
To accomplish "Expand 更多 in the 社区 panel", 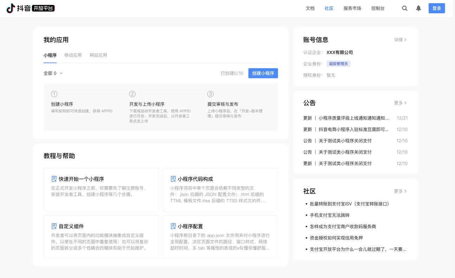I will (400, 191).
